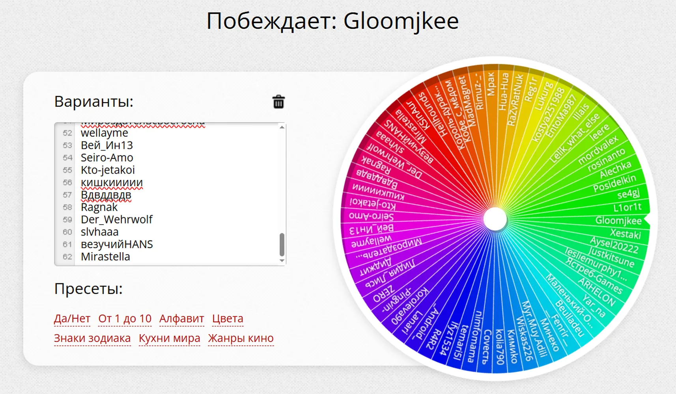Viewport: 676px width, 394px height.
Task: Click the mordvalex wheel segment
Action: (598, 150)
